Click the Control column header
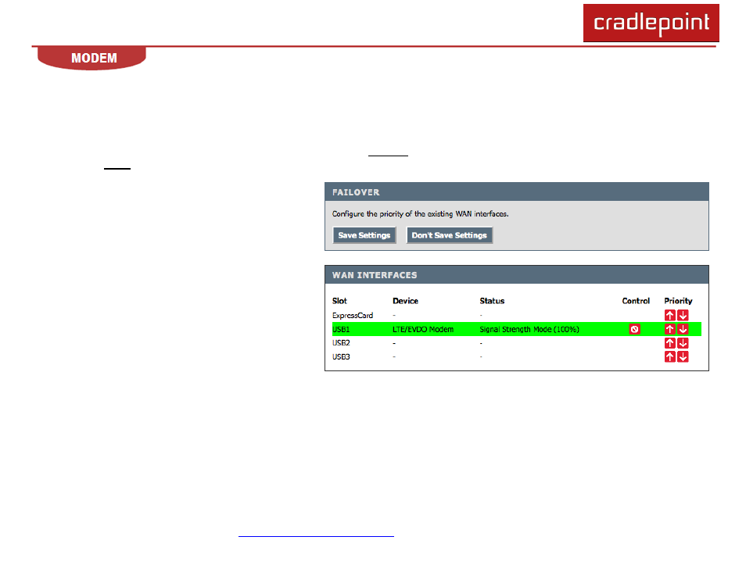746x576 pixels. point(636,301)
